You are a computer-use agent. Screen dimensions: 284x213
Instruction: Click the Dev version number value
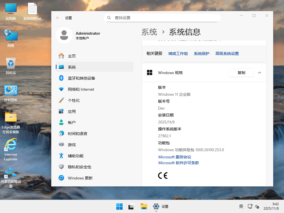click(161, 108)
